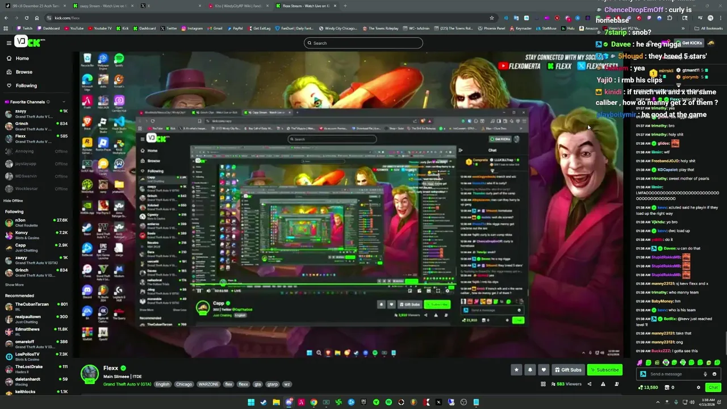Screen dimensions: 727x409
Task: Open Chrome from the Windows taskbar
Action: pos(314,402)
